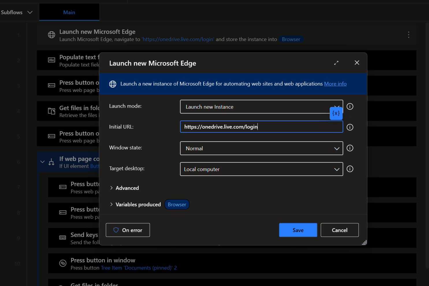Screen dimensions: 429x286
Task: Show info for the Target desktop field
Action: coord(350,169)
